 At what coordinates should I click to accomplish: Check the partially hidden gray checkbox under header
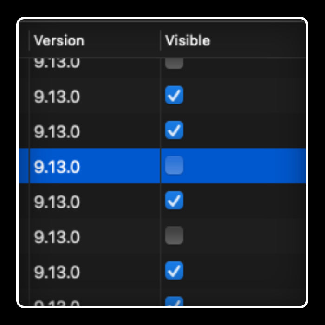point(174,64)
